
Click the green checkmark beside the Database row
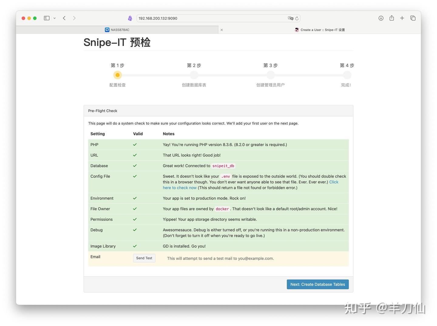135,166
